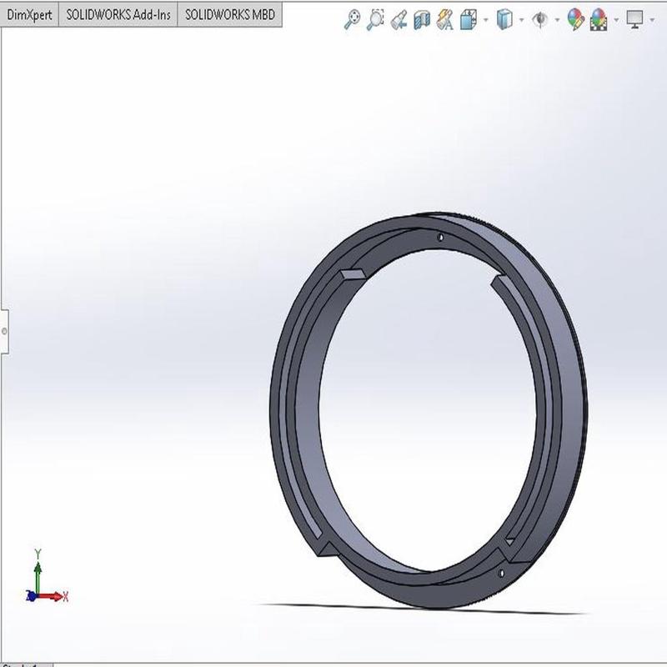Image resolution: width=667 pixels, height=667 pixels.
Task: Open the DimXpert tab
Action: coord(29,15)
